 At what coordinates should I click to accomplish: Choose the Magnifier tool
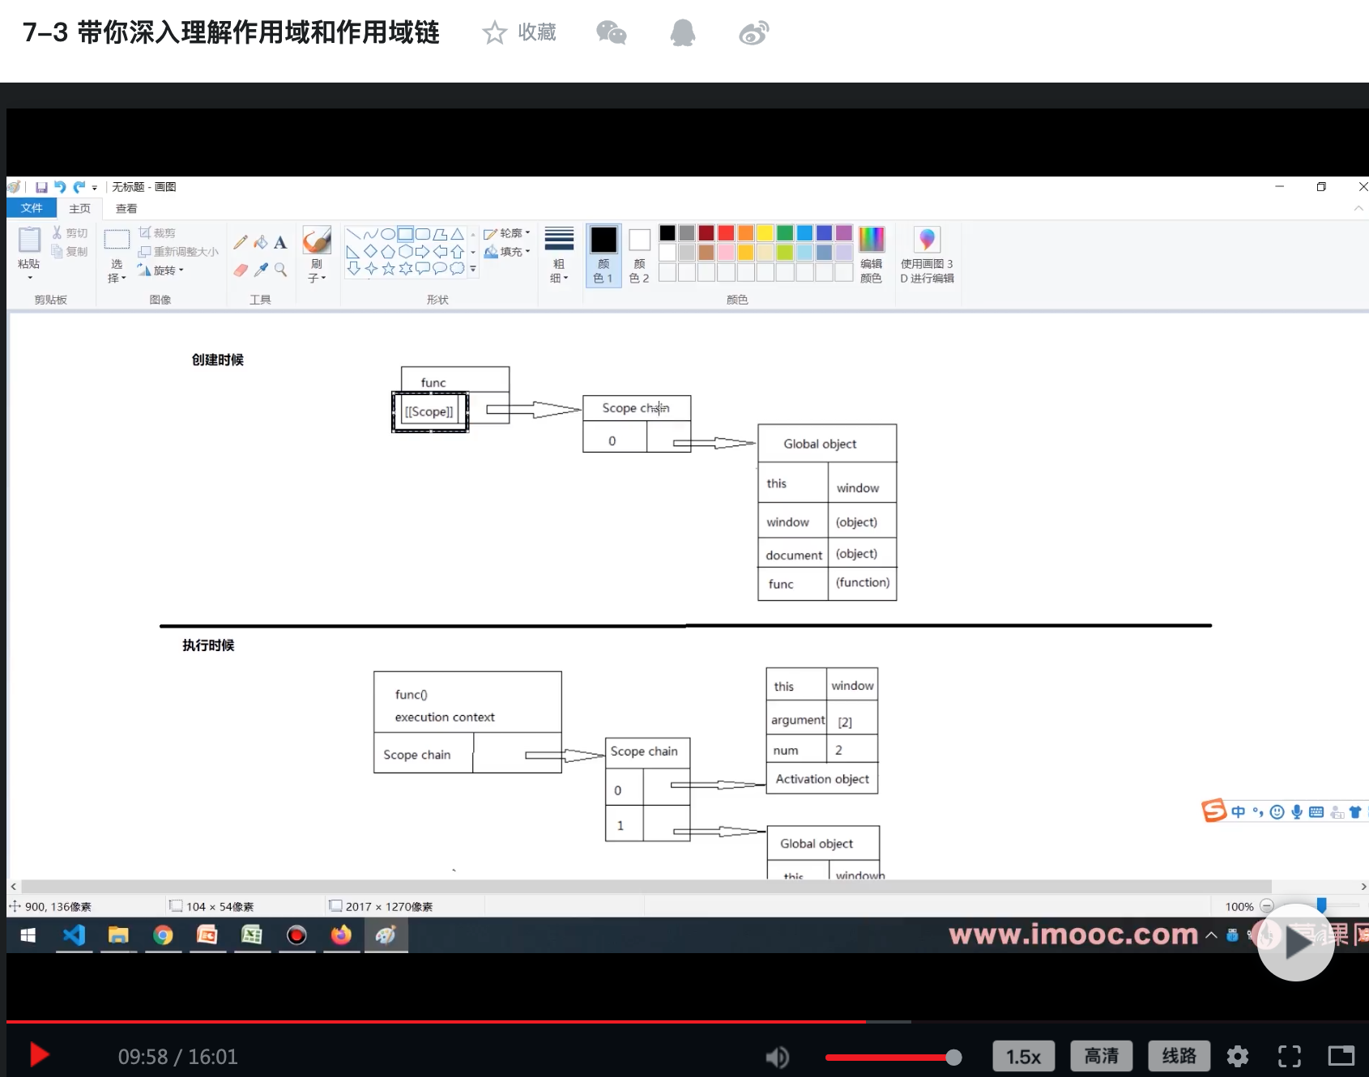280,270
